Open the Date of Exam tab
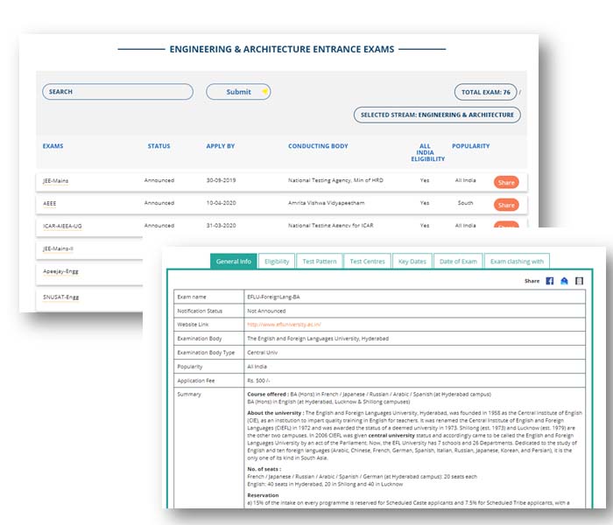The width and height of the screenshot is (613, 525). click(458, 261)
